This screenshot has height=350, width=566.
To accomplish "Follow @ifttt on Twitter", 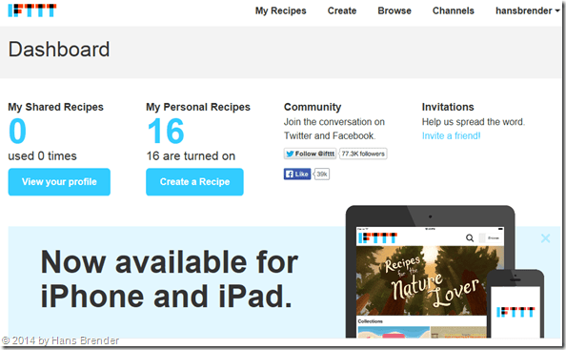I will coord(310,154).
